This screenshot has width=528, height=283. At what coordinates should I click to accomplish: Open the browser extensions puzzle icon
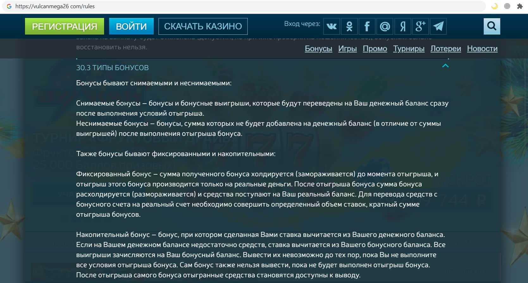point(520,6)
